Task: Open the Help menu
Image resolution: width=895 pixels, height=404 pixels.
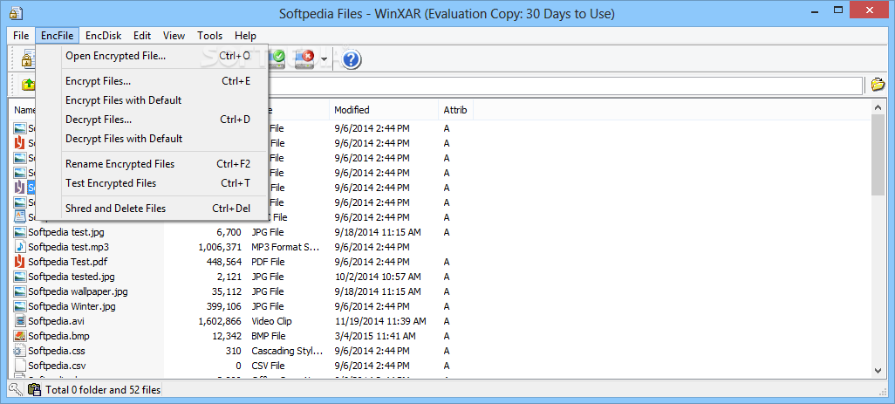Action: pos(245,36)
